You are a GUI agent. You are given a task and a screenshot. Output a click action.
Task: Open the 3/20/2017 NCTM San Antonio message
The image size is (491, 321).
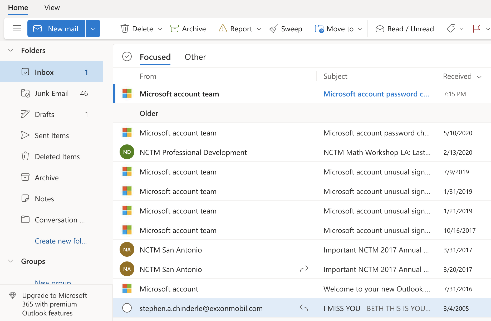point(302,269)
